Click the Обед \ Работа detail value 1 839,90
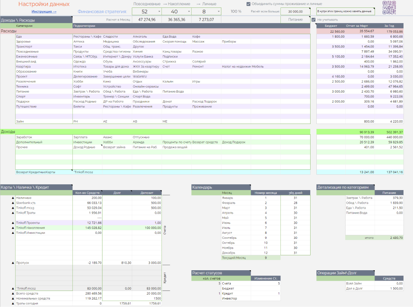 (x=389, y=203)
